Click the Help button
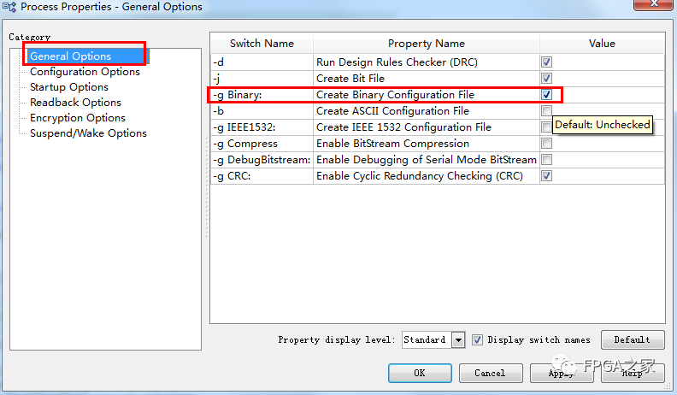Image resolution: width=677 pixels, height=395 pixels. coord(632,373)
